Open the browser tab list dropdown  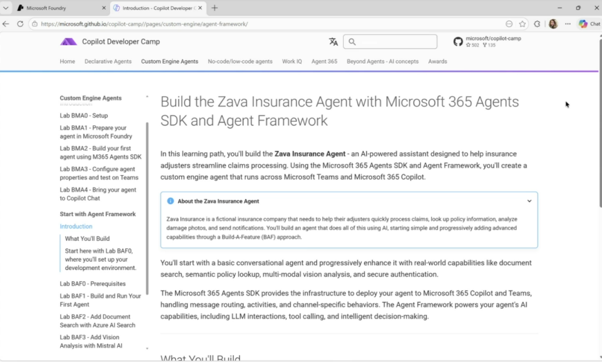(x=6, y=8)
